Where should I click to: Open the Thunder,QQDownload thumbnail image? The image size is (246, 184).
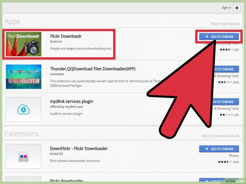24,77
